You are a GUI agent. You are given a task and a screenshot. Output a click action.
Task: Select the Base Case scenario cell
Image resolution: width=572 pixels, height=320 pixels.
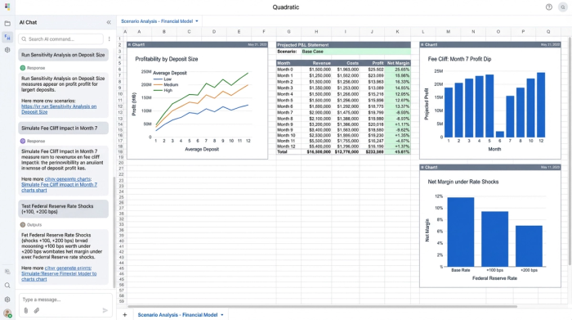[x=355, y=52]
